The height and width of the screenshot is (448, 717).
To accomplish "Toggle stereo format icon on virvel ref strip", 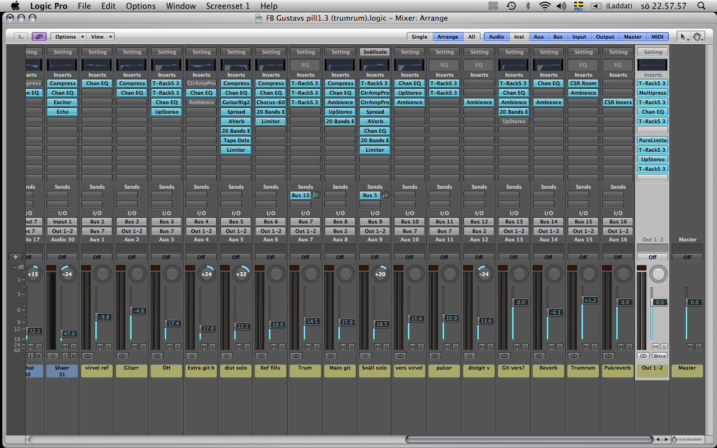I will (87, 356).
